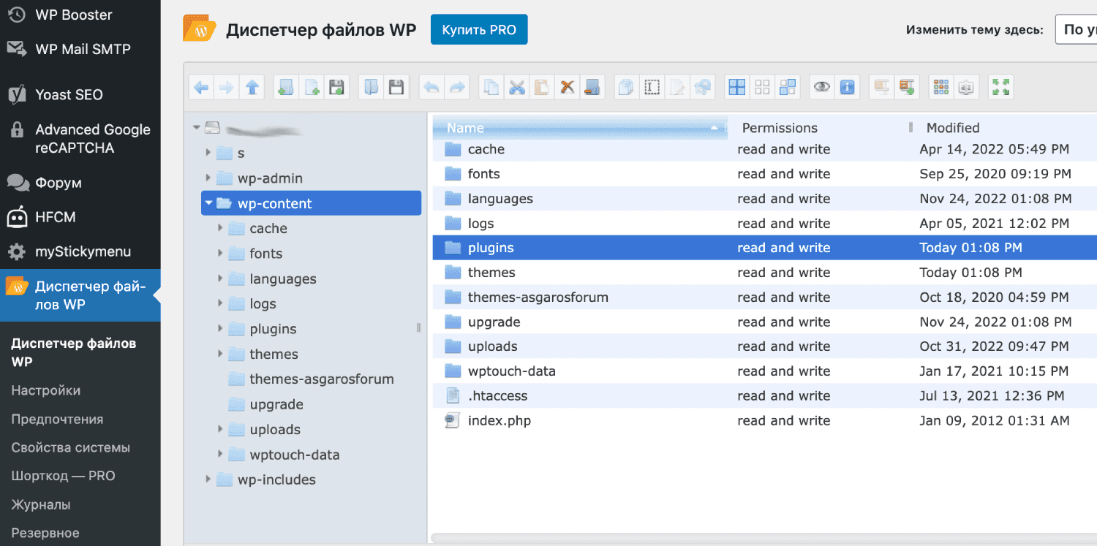Delete the selected item with the red X icon
Viewport: 1097px width, 546px height.
[567, 88]
